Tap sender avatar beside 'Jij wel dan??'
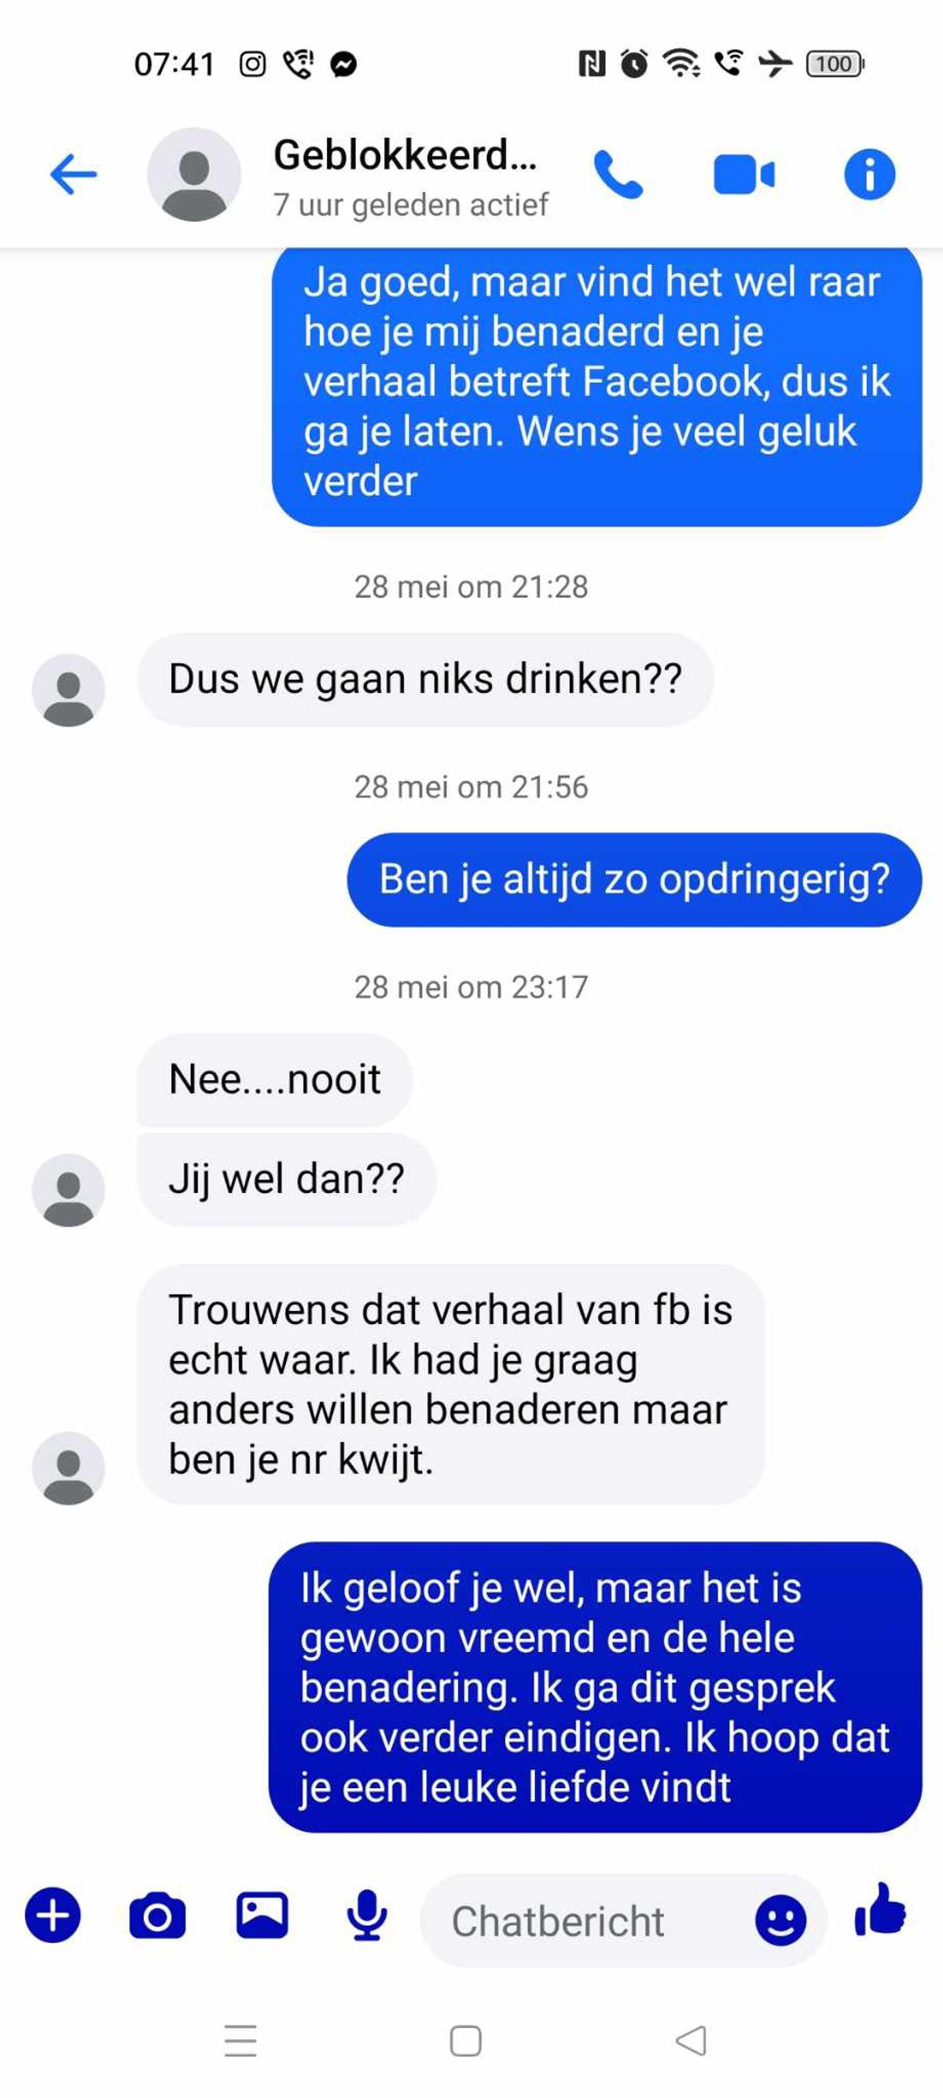943x2098 pixels. (68, 1190)
